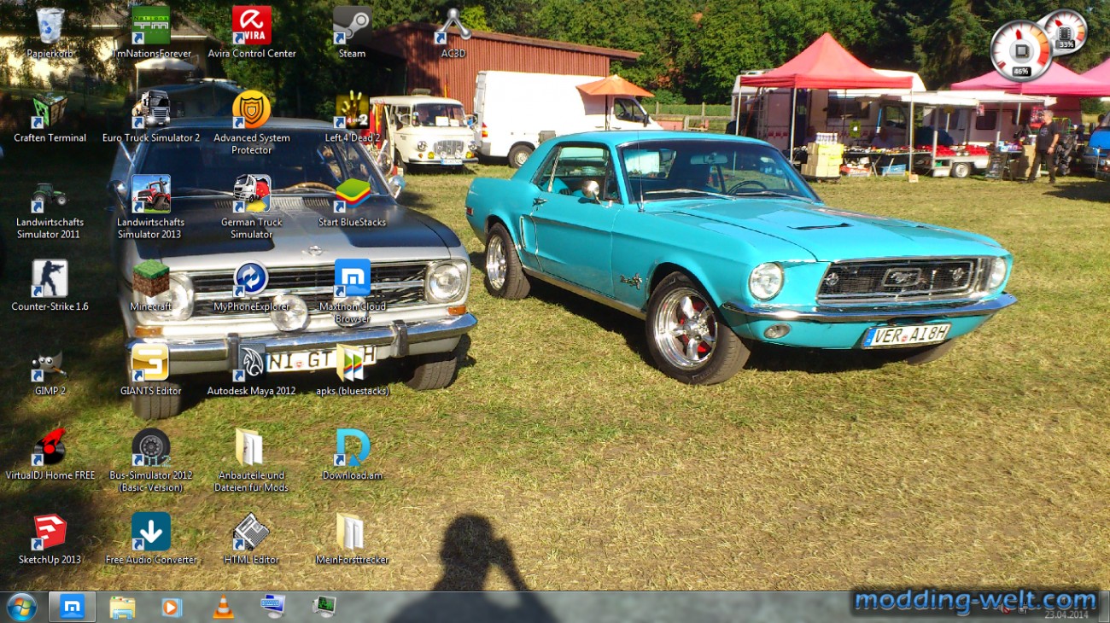This screenshot has height=623, width=1110.
Task: Open the green monitor icon in taskbar
Action: (x=324, y=606)
